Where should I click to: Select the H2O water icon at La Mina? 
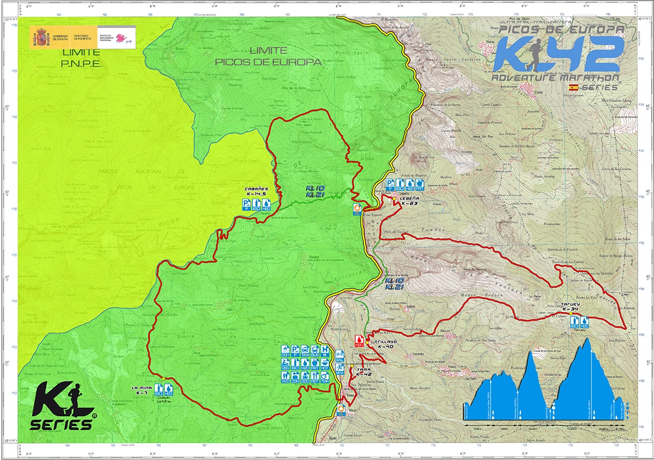pyautogui.click(x=168, y=390)
